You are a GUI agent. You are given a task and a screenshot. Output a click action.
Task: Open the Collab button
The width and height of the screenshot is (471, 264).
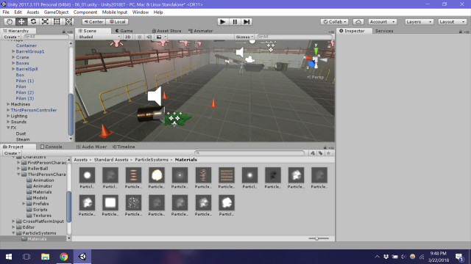click(335, 22)
